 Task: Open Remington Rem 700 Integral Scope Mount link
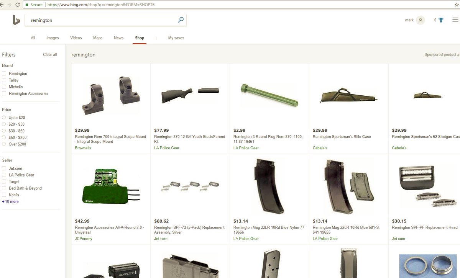click(x=110, y=139)
